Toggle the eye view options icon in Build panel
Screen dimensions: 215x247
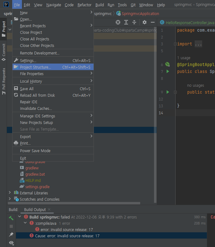click(x=11, y=243)
